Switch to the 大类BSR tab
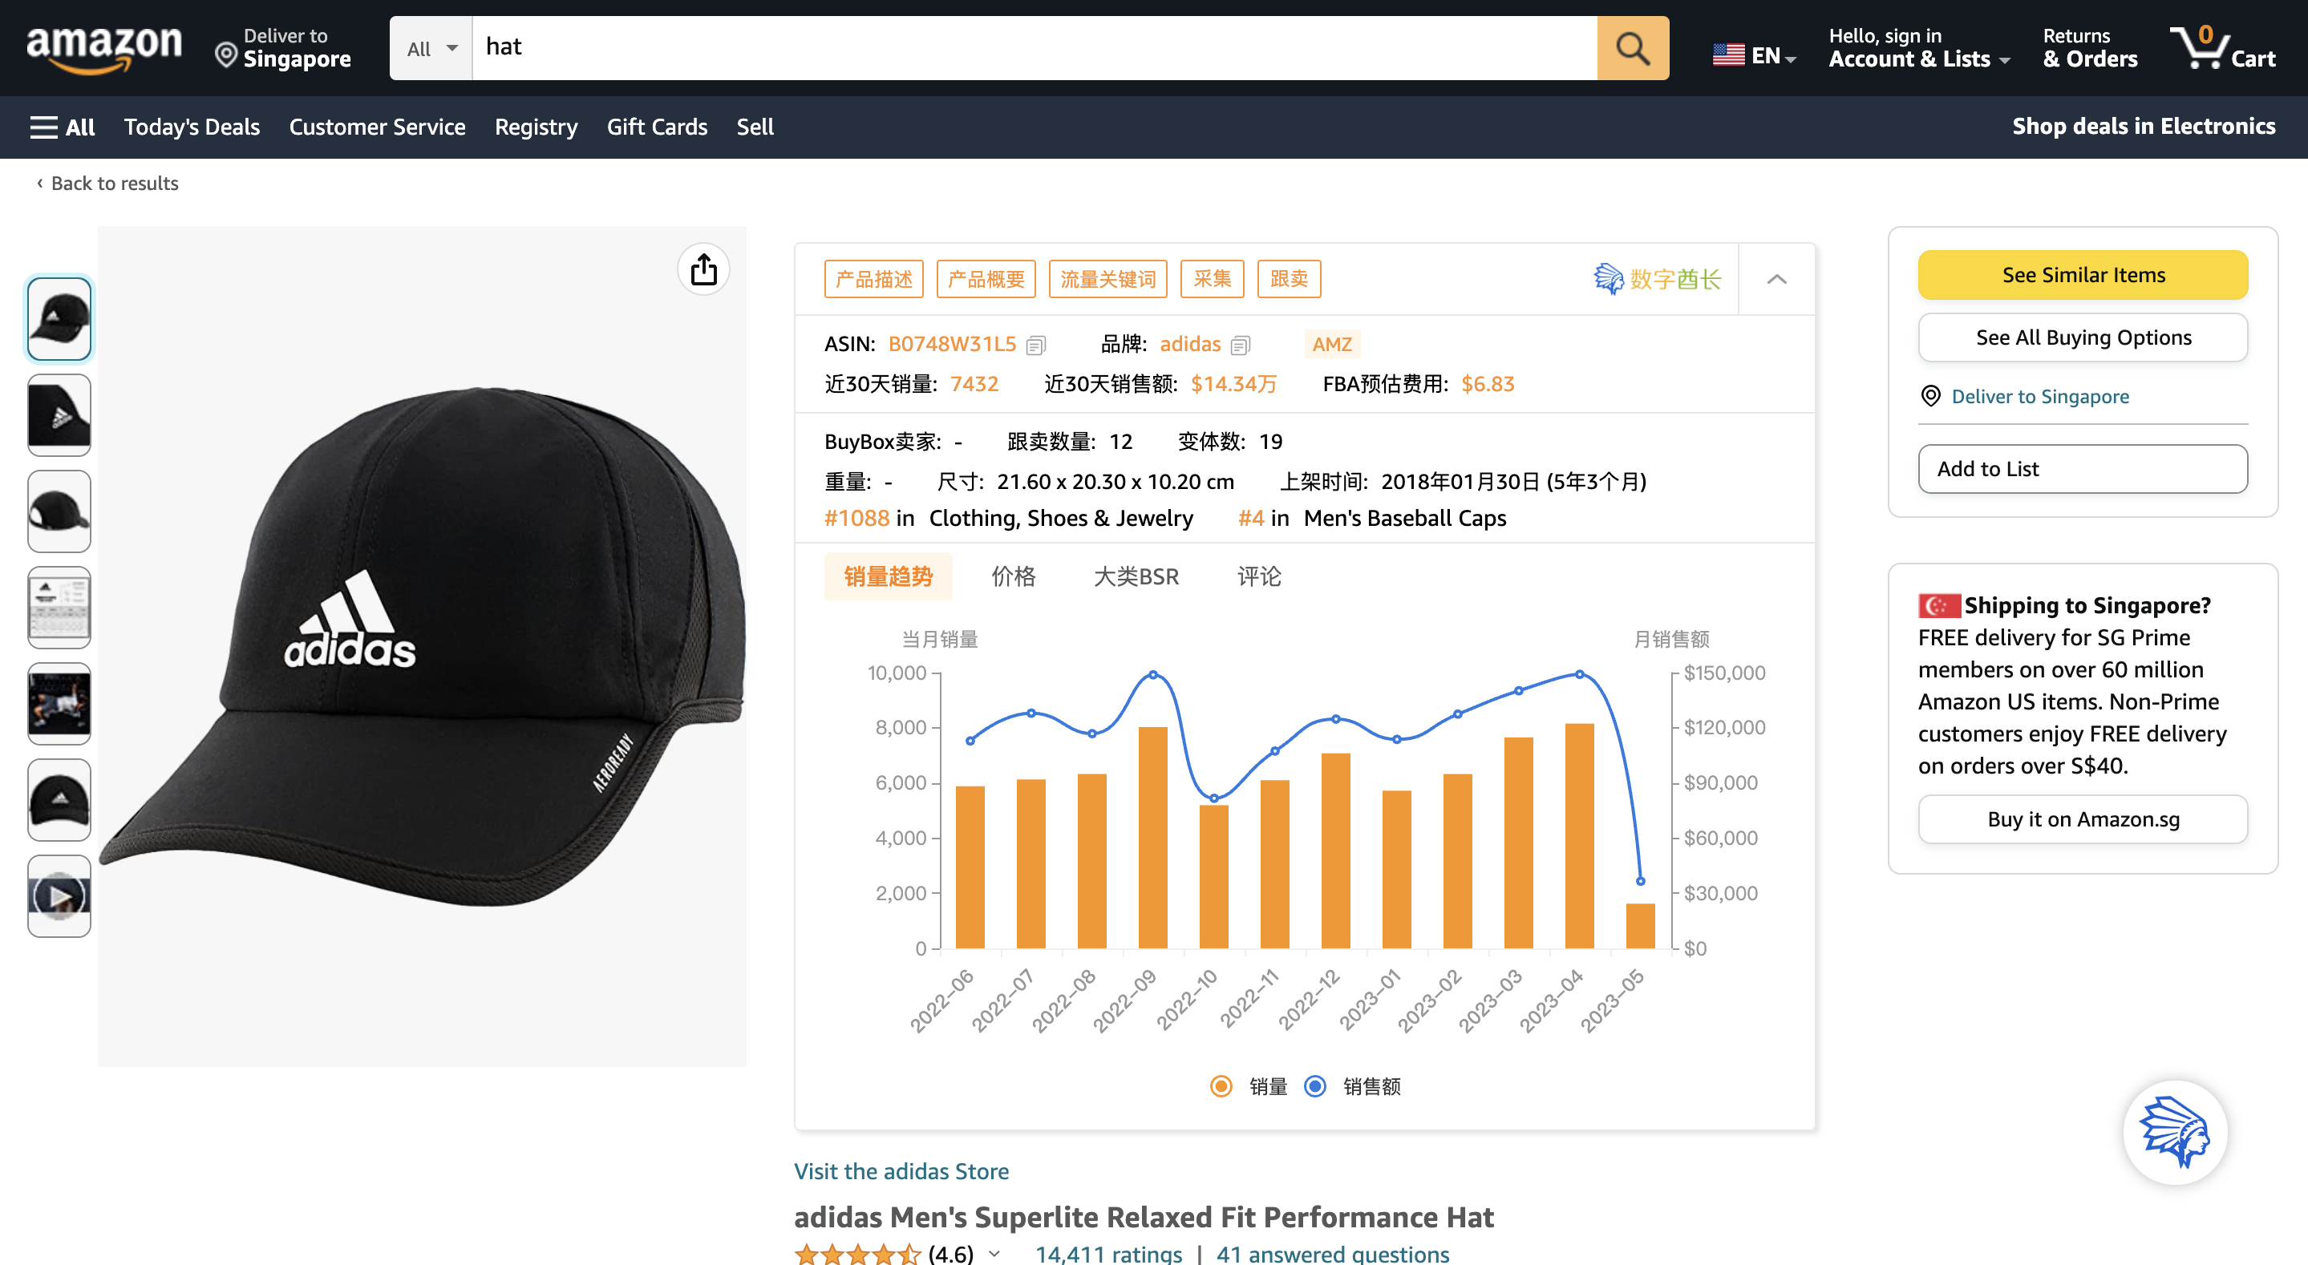2308x1265 pixels. click(1136, 576)
